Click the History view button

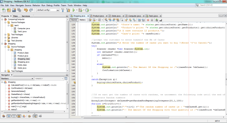(x=82, y=20)
